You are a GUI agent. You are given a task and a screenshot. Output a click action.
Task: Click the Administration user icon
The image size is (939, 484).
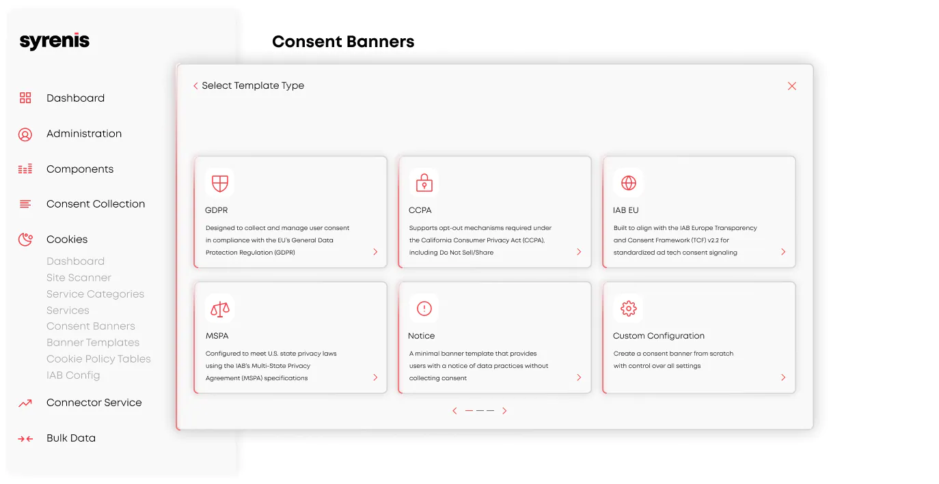[25, 134]
